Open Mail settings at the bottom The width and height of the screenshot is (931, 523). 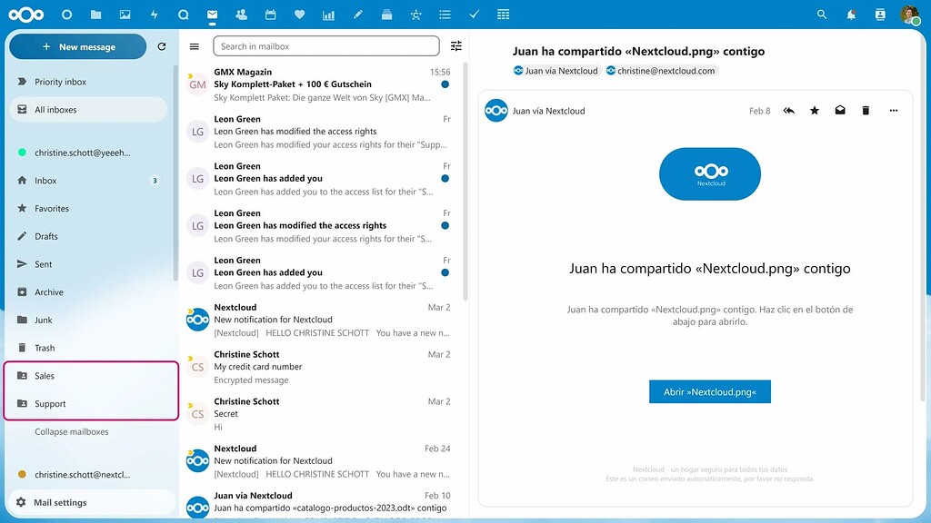click(x=58, y=502)
